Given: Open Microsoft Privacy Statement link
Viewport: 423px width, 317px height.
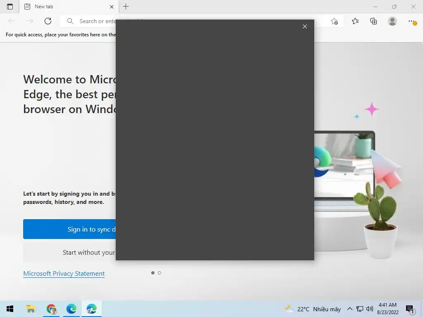Looking at the screenshot, I should pos(64,273).
